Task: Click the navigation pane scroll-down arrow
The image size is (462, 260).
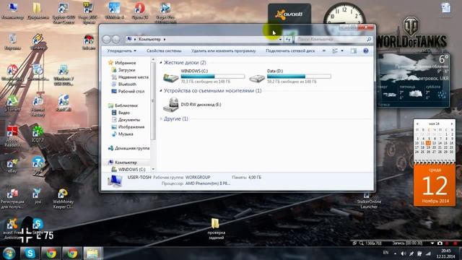Action: (153, 169)
